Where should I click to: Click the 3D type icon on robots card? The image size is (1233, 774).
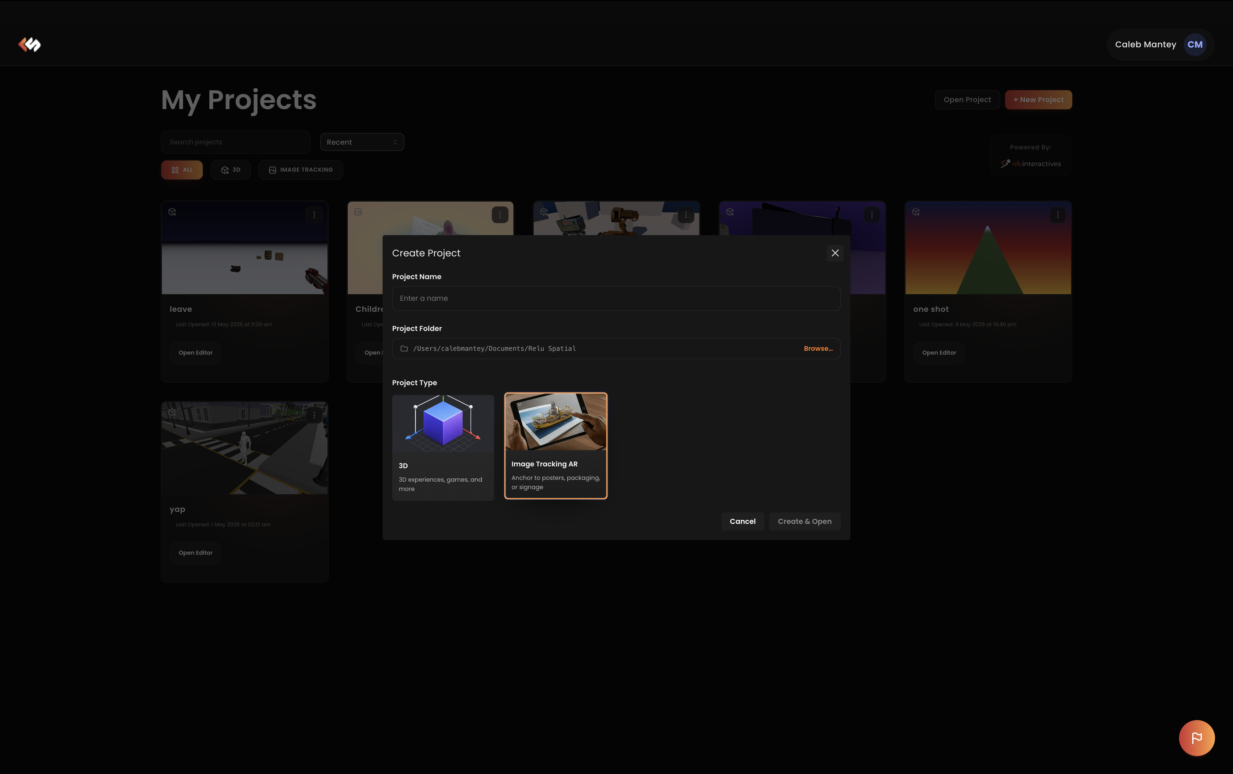click(544, 212)
